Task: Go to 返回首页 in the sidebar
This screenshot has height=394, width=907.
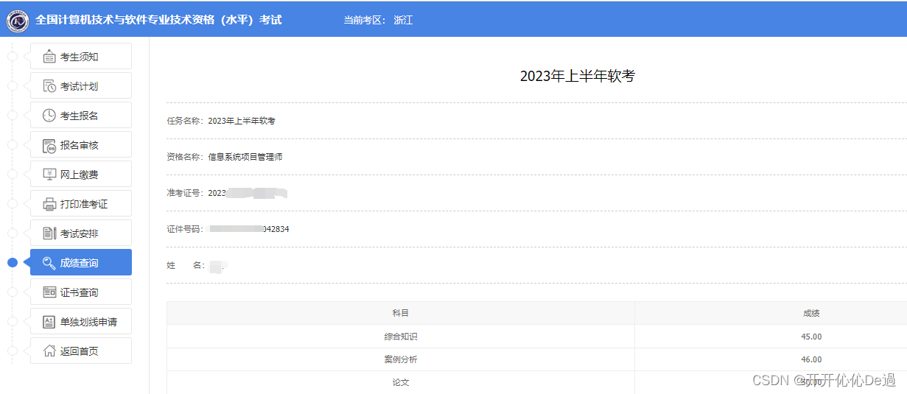Action: pos(81,351)
